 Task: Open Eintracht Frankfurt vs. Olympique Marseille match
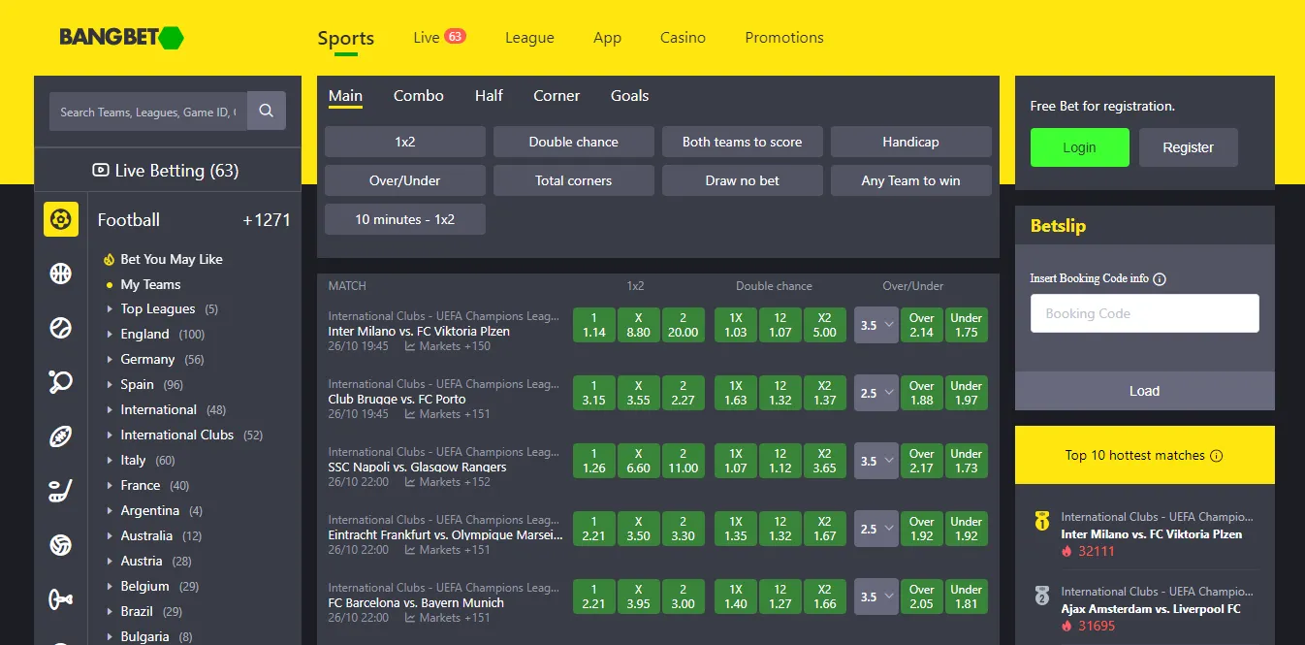click(445, 534)
